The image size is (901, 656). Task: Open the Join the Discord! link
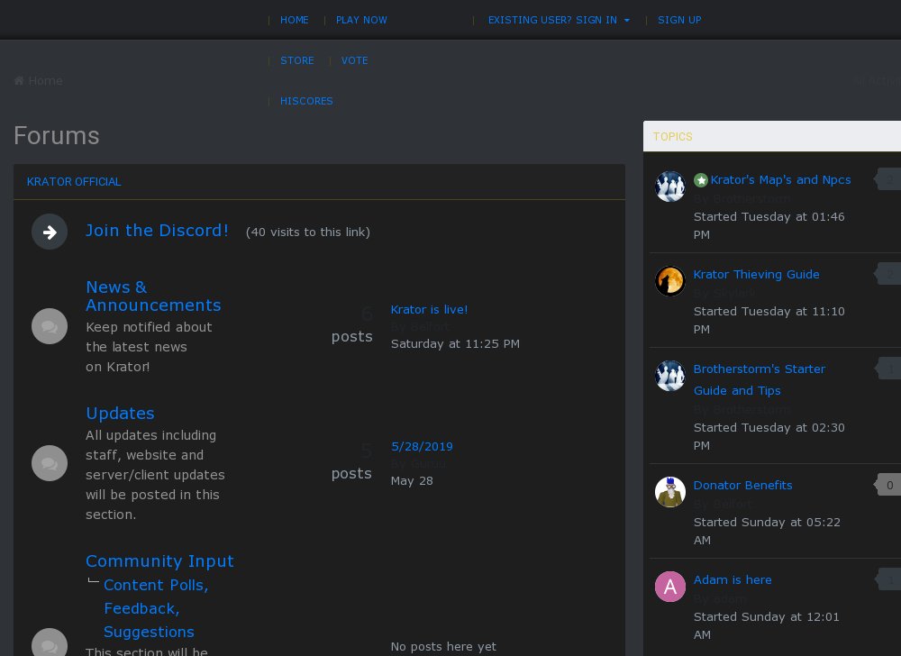coord(157,231)
